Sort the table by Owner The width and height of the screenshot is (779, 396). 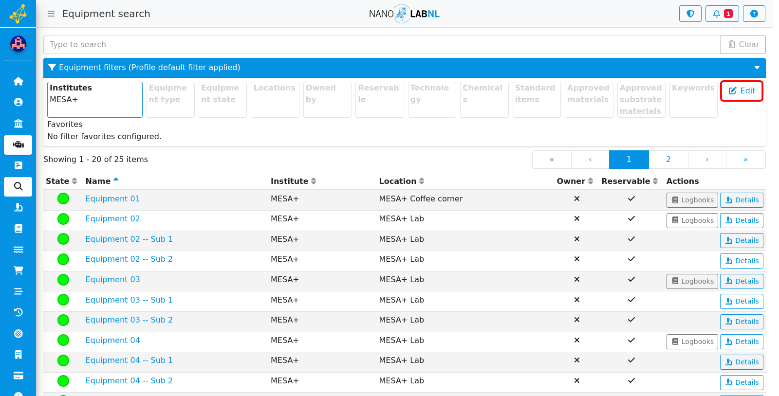[575, 181]
